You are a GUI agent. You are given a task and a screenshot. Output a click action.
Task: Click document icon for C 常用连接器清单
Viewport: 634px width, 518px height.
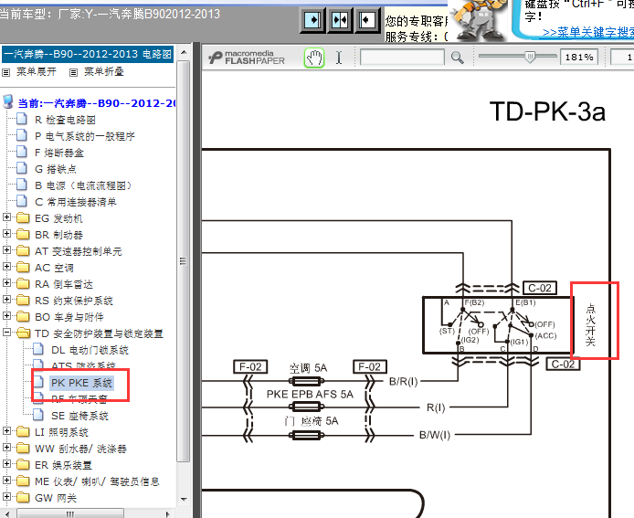(x=22, y=201)
